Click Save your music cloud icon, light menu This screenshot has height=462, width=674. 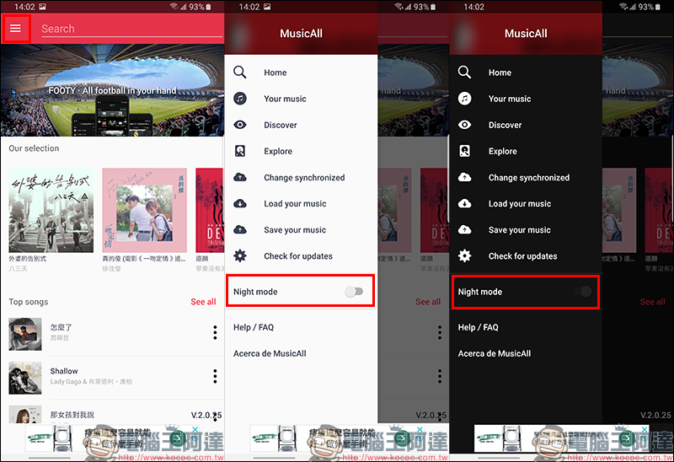click(240, 229)
